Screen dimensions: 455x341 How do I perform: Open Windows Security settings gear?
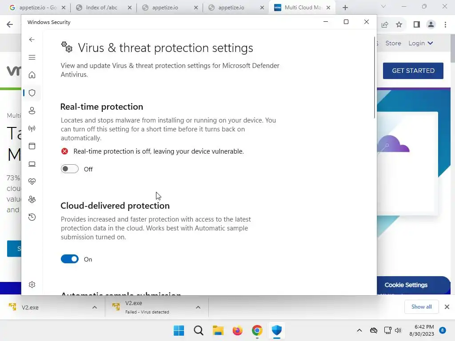[32, 285]
